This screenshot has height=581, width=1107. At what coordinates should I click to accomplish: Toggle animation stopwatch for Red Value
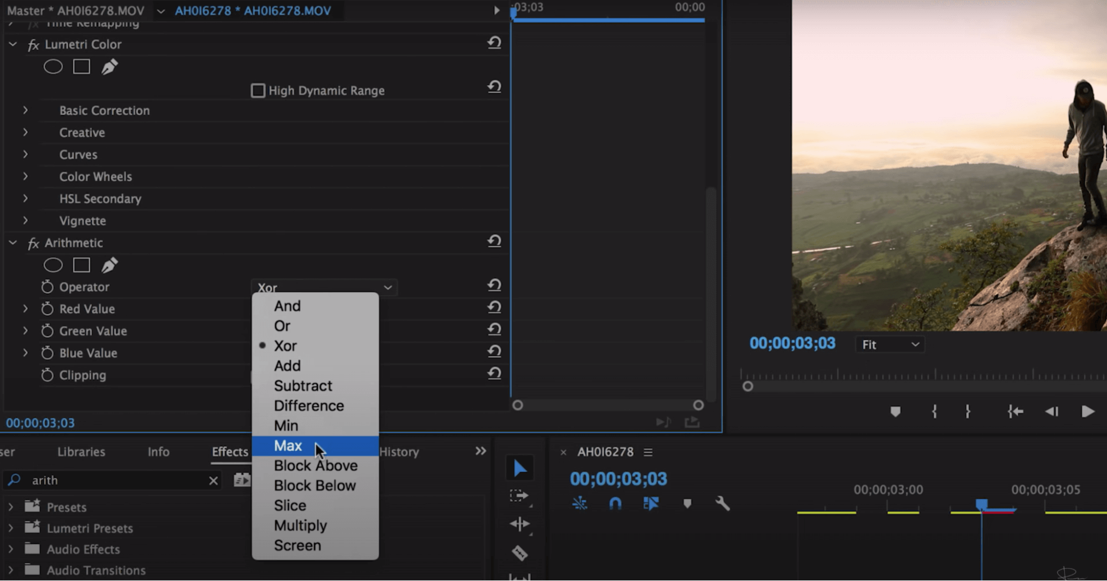(x=47, y=309)
